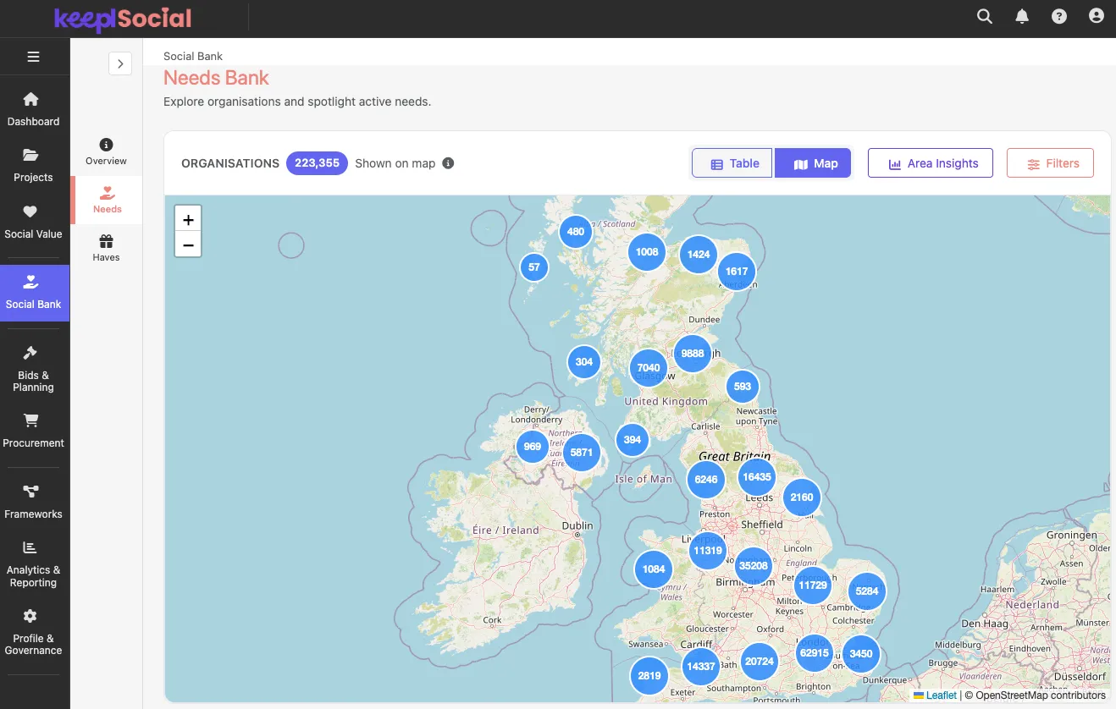The image size is (1116, 709).
Task: Toggle the hamburger navigation menu
Action: tap(34, 58)
